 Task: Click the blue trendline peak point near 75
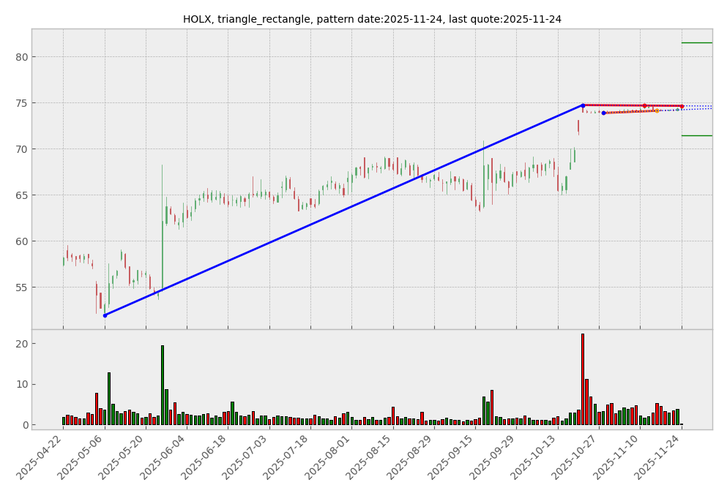click(583, 105)
